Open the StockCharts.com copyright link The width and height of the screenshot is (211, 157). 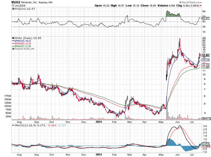tap(191, 2)
